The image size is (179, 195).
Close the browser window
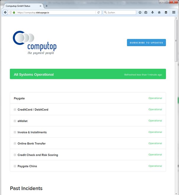point(174,2)
